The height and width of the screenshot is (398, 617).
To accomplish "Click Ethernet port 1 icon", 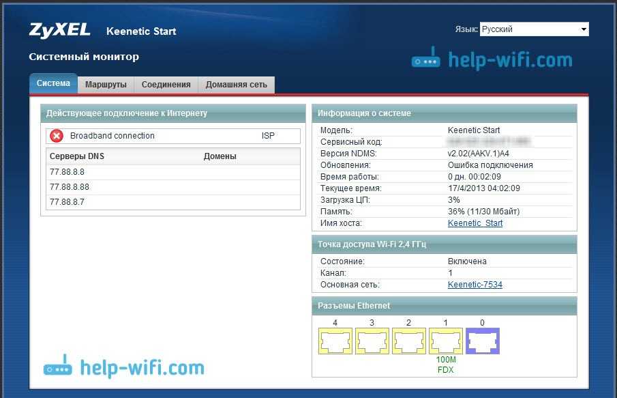I will click(x=445, y=341).
